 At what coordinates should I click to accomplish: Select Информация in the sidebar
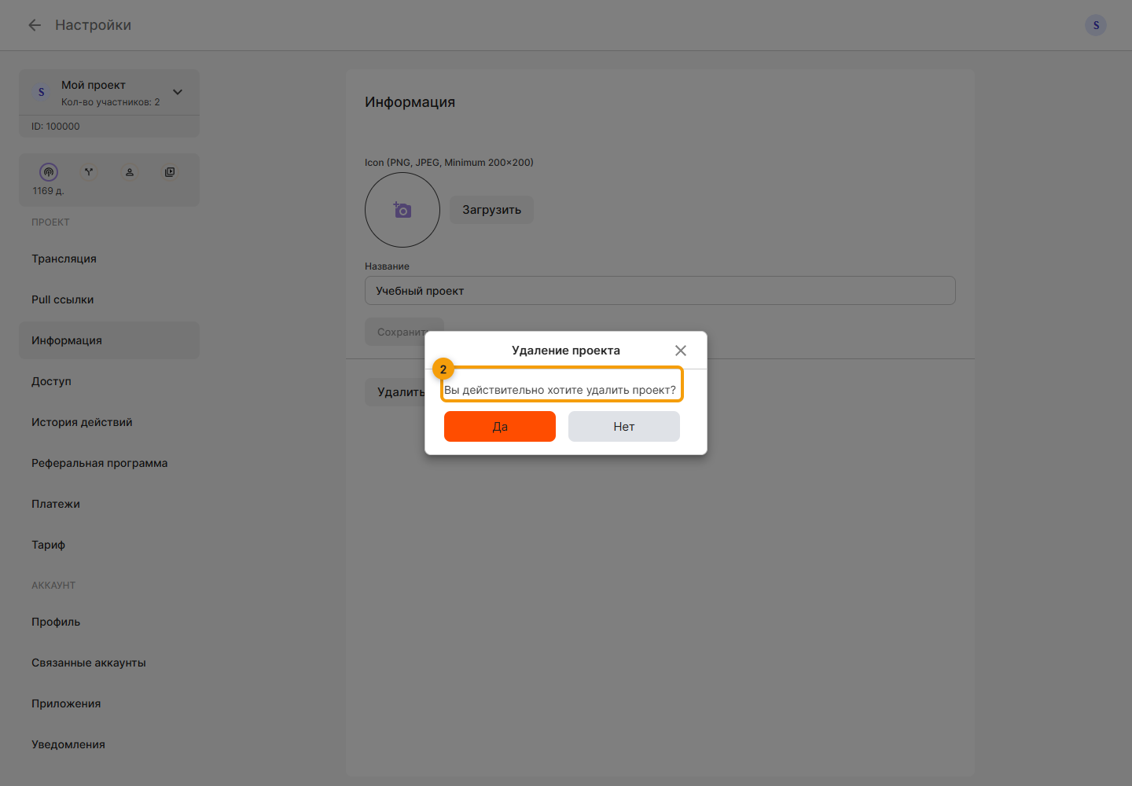(x=109, y=340)
